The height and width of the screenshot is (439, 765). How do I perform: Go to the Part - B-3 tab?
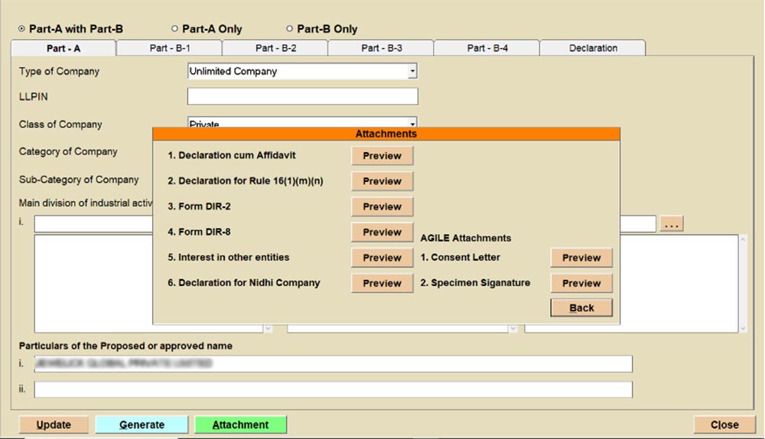[x=381, y=48]
